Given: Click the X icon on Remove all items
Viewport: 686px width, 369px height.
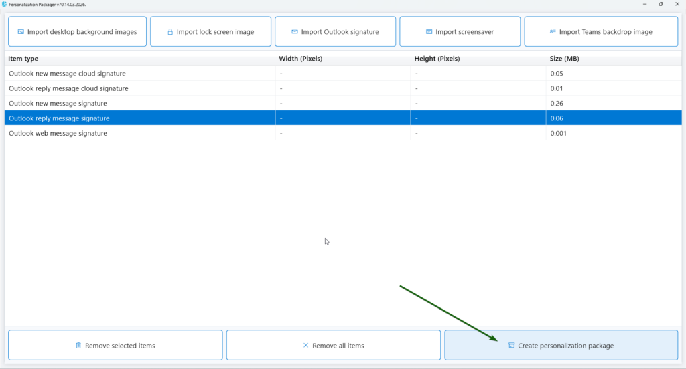Looking at the screenshot, I should pyautogui.click(x=306, y=346).
